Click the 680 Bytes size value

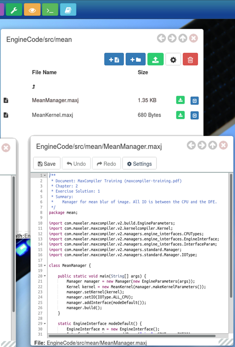point(149,115)
